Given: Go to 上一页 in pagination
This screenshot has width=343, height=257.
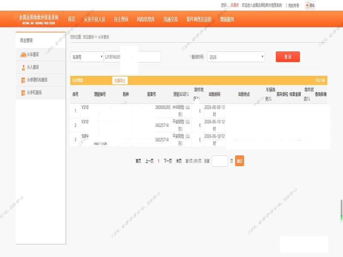Looking at the screenshot, I should click(x=149, y=161).
